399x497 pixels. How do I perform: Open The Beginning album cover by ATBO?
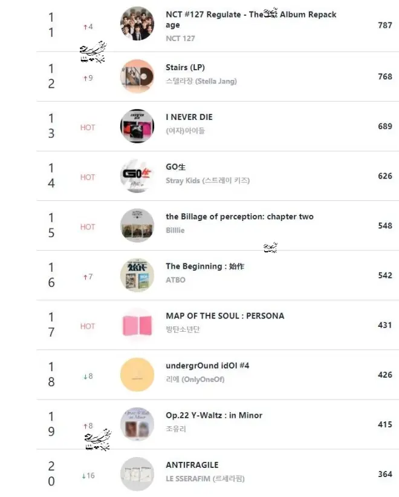point(137,275)
